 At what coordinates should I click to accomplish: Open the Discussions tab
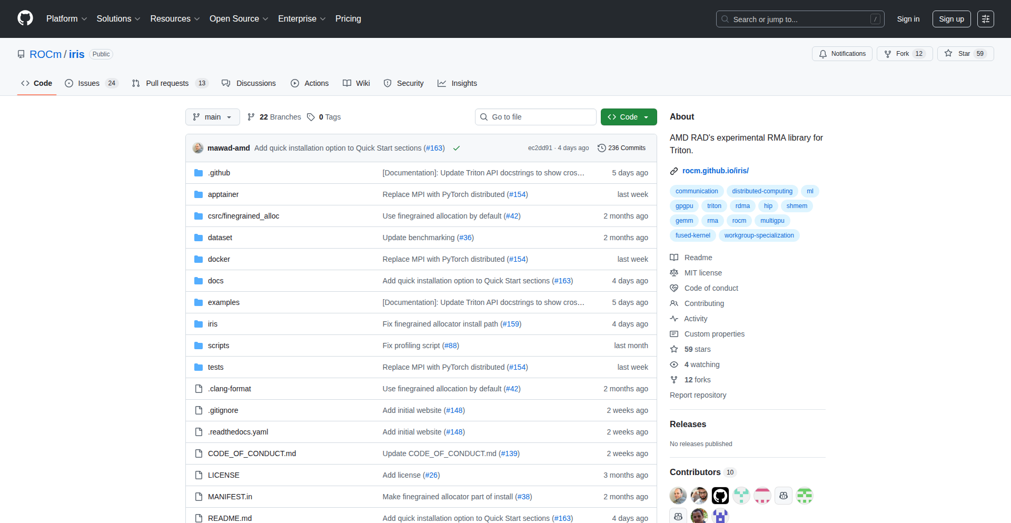249,83
